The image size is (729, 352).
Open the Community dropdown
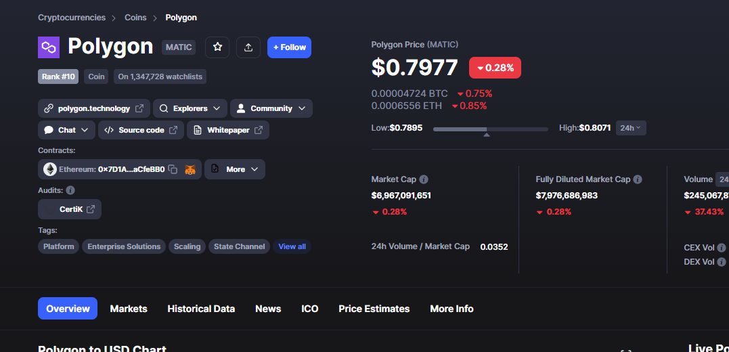[271, 108]
